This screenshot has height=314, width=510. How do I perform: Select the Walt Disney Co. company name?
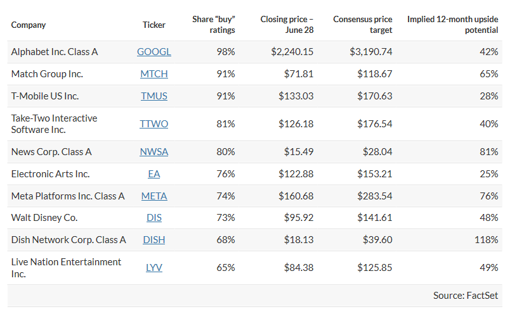pyautogui.click(x=44, y=218)
